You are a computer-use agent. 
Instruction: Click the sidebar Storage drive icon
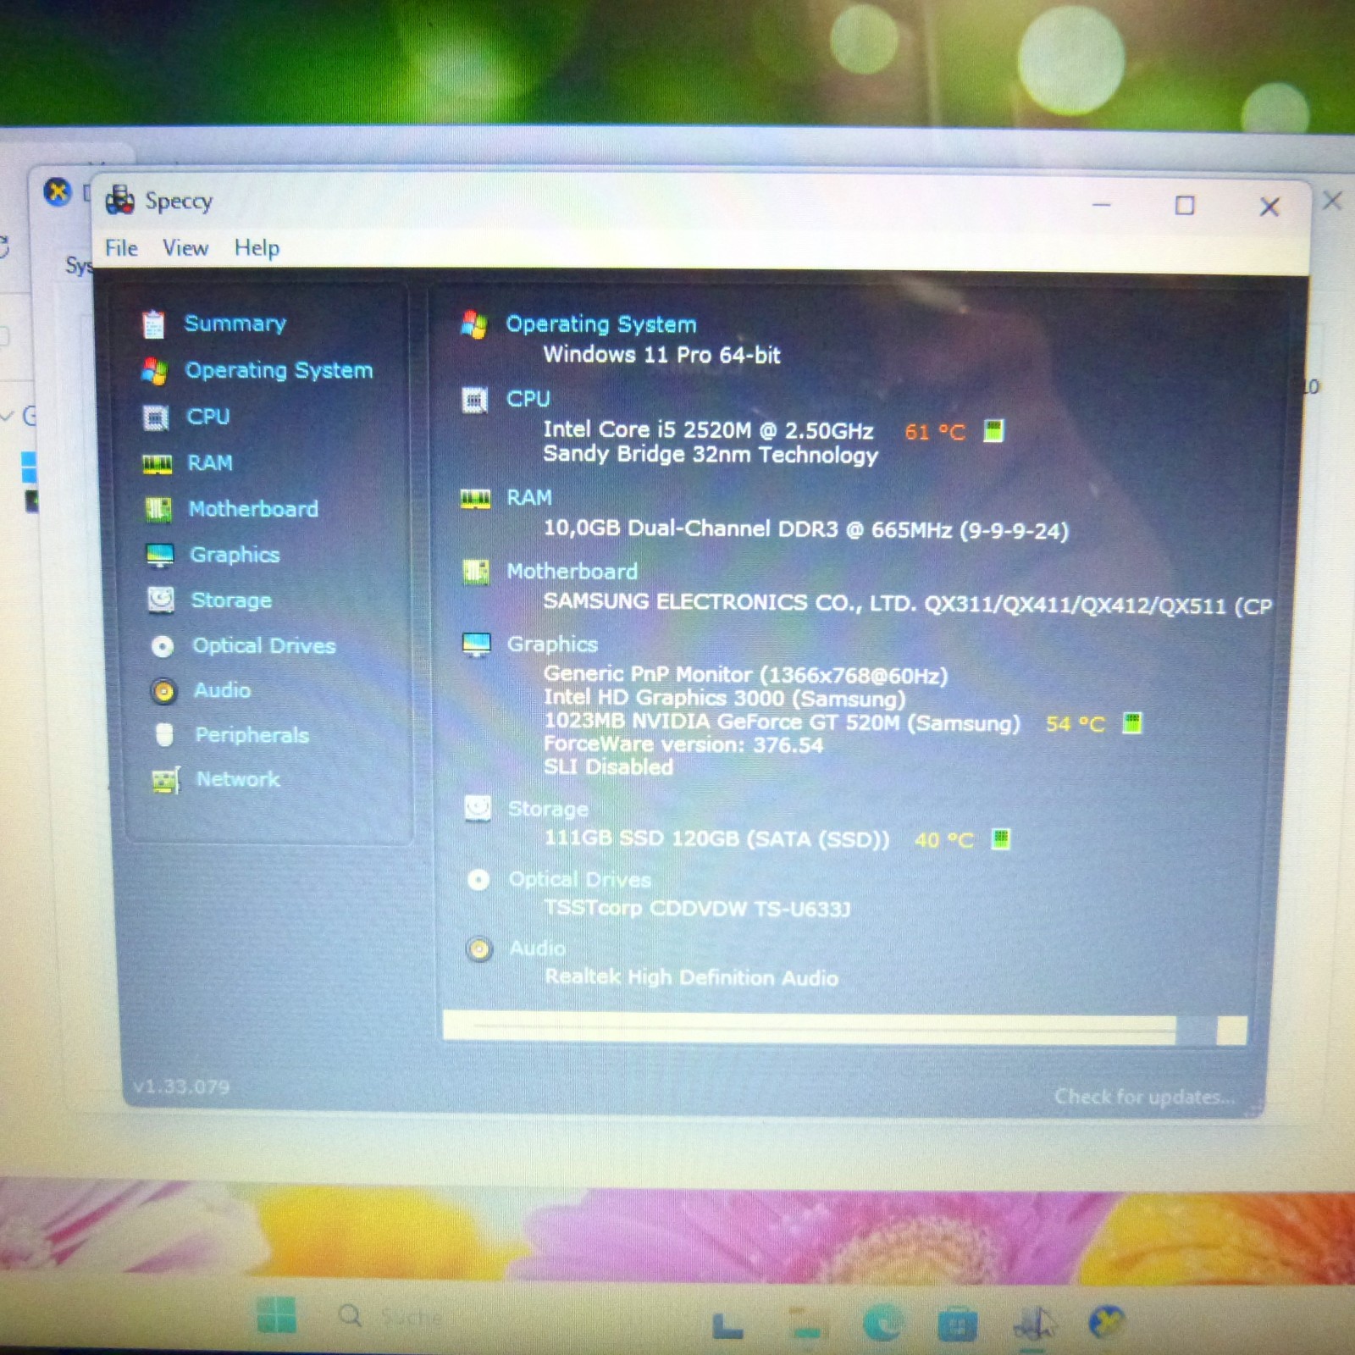click(161, 600)
